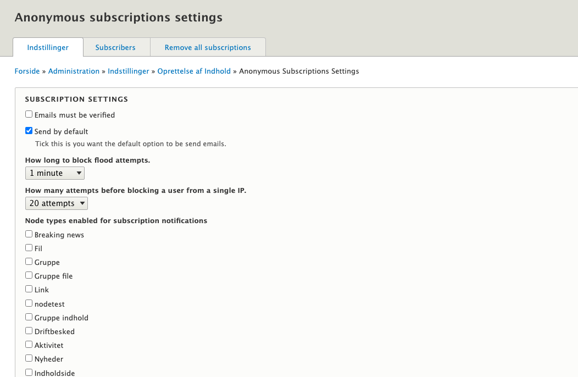The width and height of the screenshot is (578, 377).
Task: Switch to the Subscribers tab
Action: pos(115,47)
